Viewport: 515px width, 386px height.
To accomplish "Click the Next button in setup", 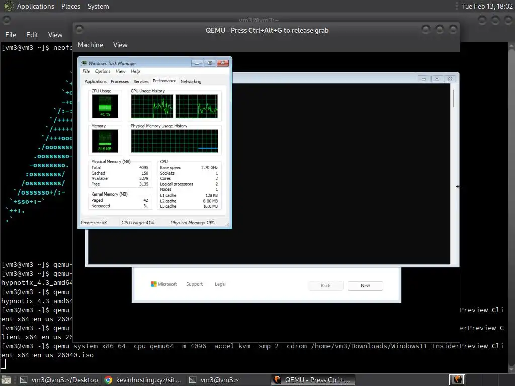I will tap(365, 286).
